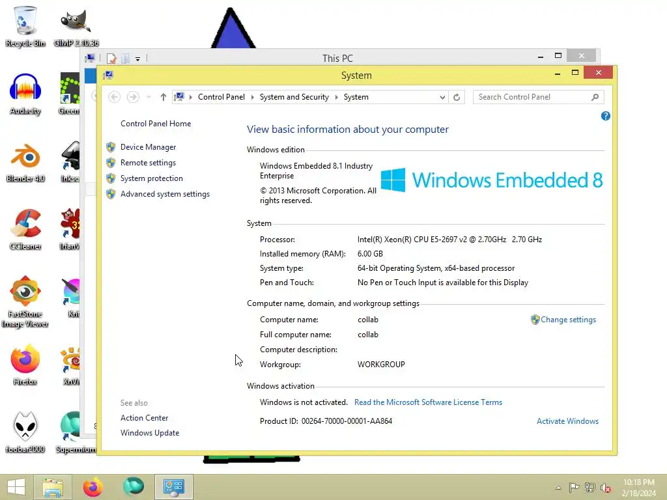Open Device Manager from the sidebar
This screenshot has height=500, width=667.
[x=148, y=147]
